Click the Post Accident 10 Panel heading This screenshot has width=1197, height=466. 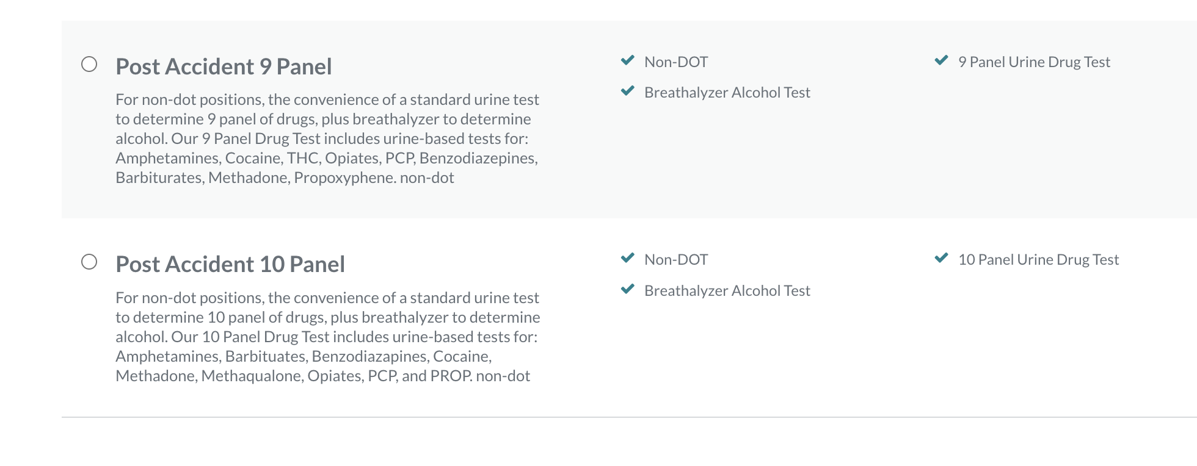click(230, 264)
